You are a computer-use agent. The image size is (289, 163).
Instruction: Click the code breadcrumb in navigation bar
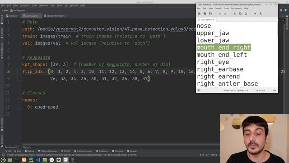click(5, 10)
